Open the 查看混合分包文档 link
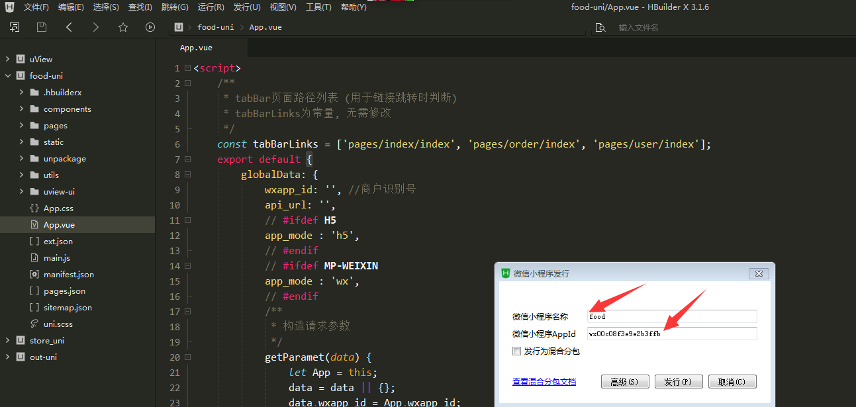The image size is (856, 407). pos(544,382)
